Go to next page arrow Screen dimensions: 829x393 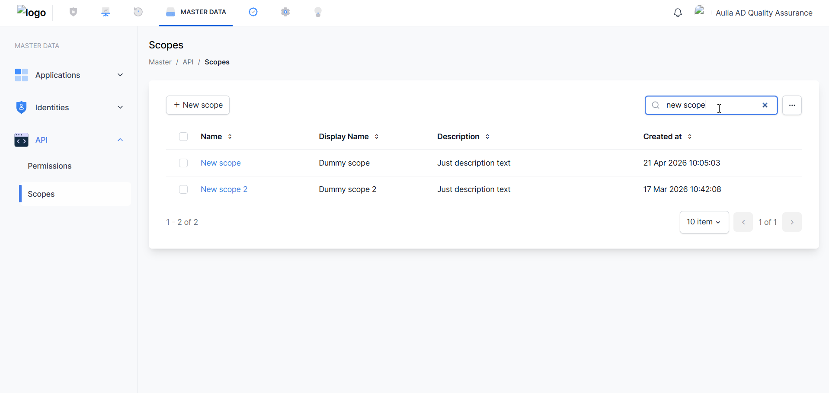click(792, 222)
